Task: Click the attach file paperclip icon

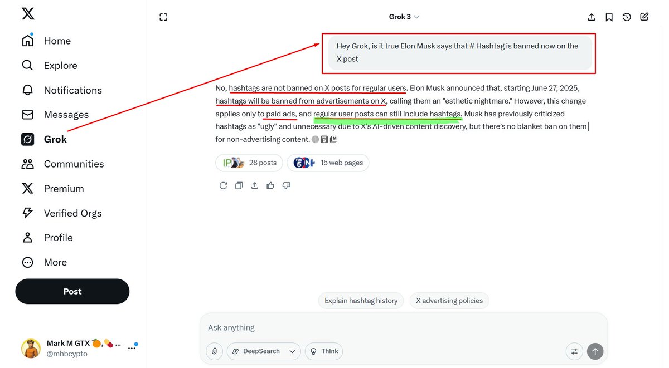Action: tap(214, 351)
